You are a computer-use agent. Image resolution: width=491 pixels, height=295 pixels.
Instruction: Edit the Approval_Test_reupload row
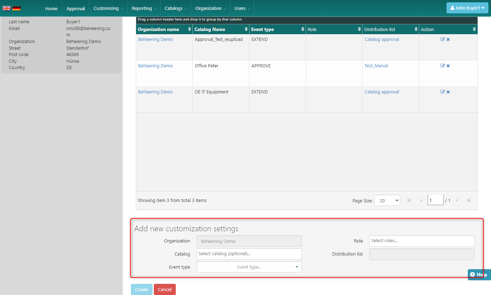pyautogui.click(x=442, y=39)
